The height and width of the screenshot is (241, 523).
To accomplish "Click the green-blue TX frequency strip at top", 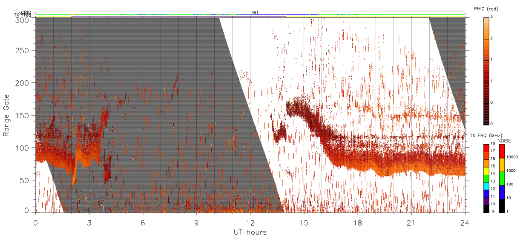I will click(x=250, y=14).
